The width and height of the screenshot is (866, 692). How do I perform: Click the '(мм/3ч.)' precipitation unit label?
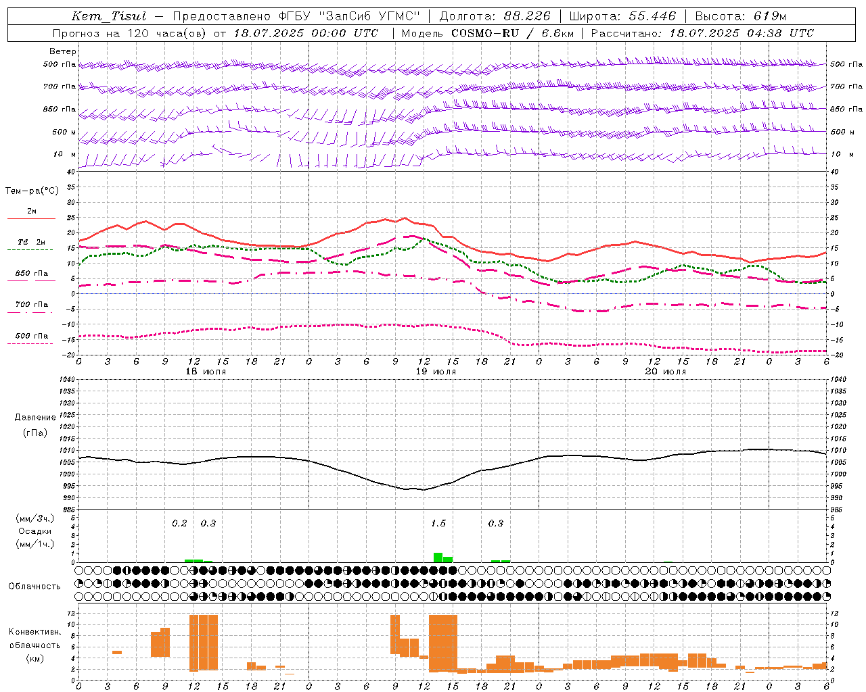35,519
